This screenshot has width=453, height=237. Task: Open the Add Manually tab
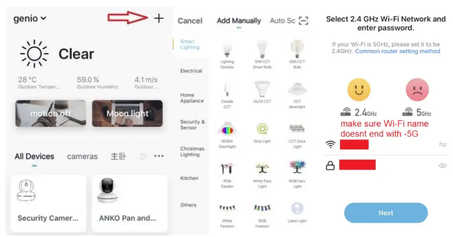(239, 21)
